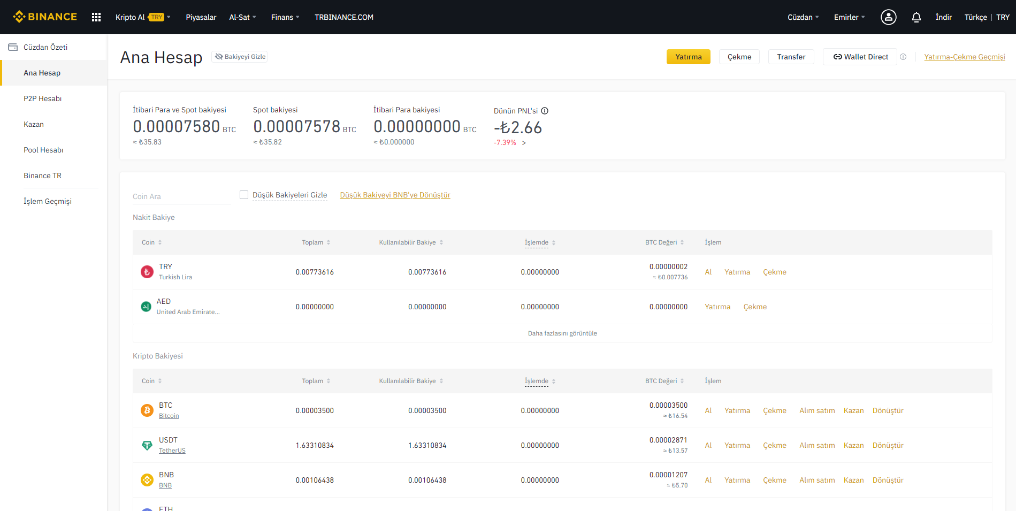The image size is (1016, 511).
Task: Open TRBINANCE.COM navigation link
Action: tap(344, 17)
